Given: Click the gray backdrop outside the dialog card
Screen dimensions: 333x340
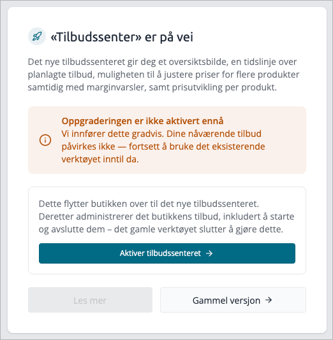Looking at the screenshot, I should [x=3, y=170].
